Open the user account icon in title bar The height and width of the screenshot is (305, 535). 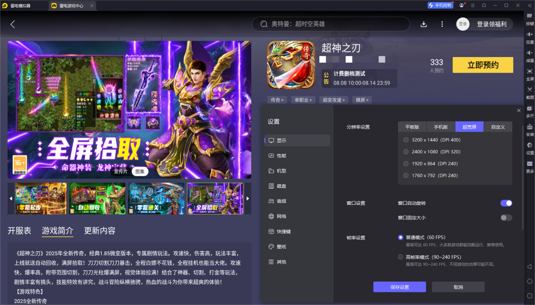(x=461, y=5)
